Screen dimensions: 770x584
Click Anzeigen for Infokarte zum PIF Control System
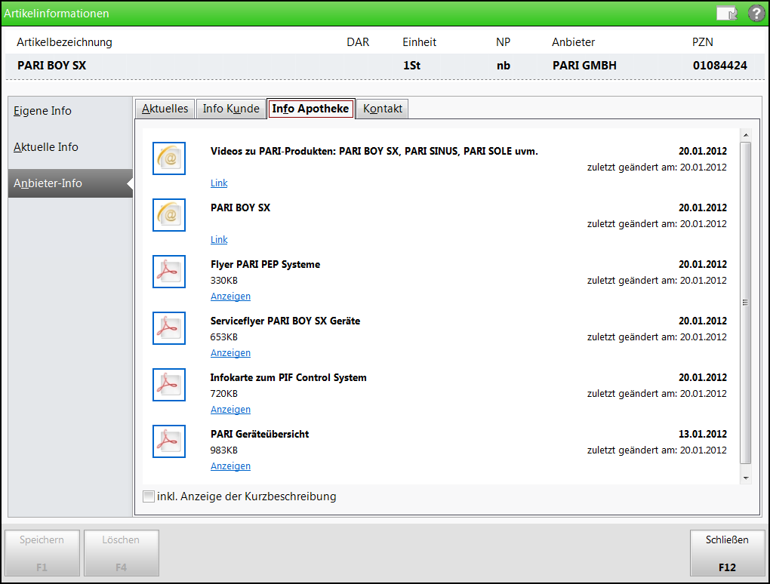230,409
